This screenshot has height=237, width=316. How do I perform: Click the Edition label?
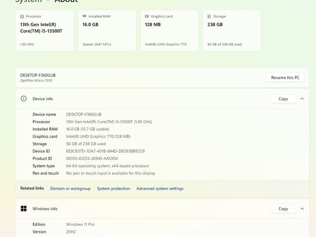(x=39, y=224)
